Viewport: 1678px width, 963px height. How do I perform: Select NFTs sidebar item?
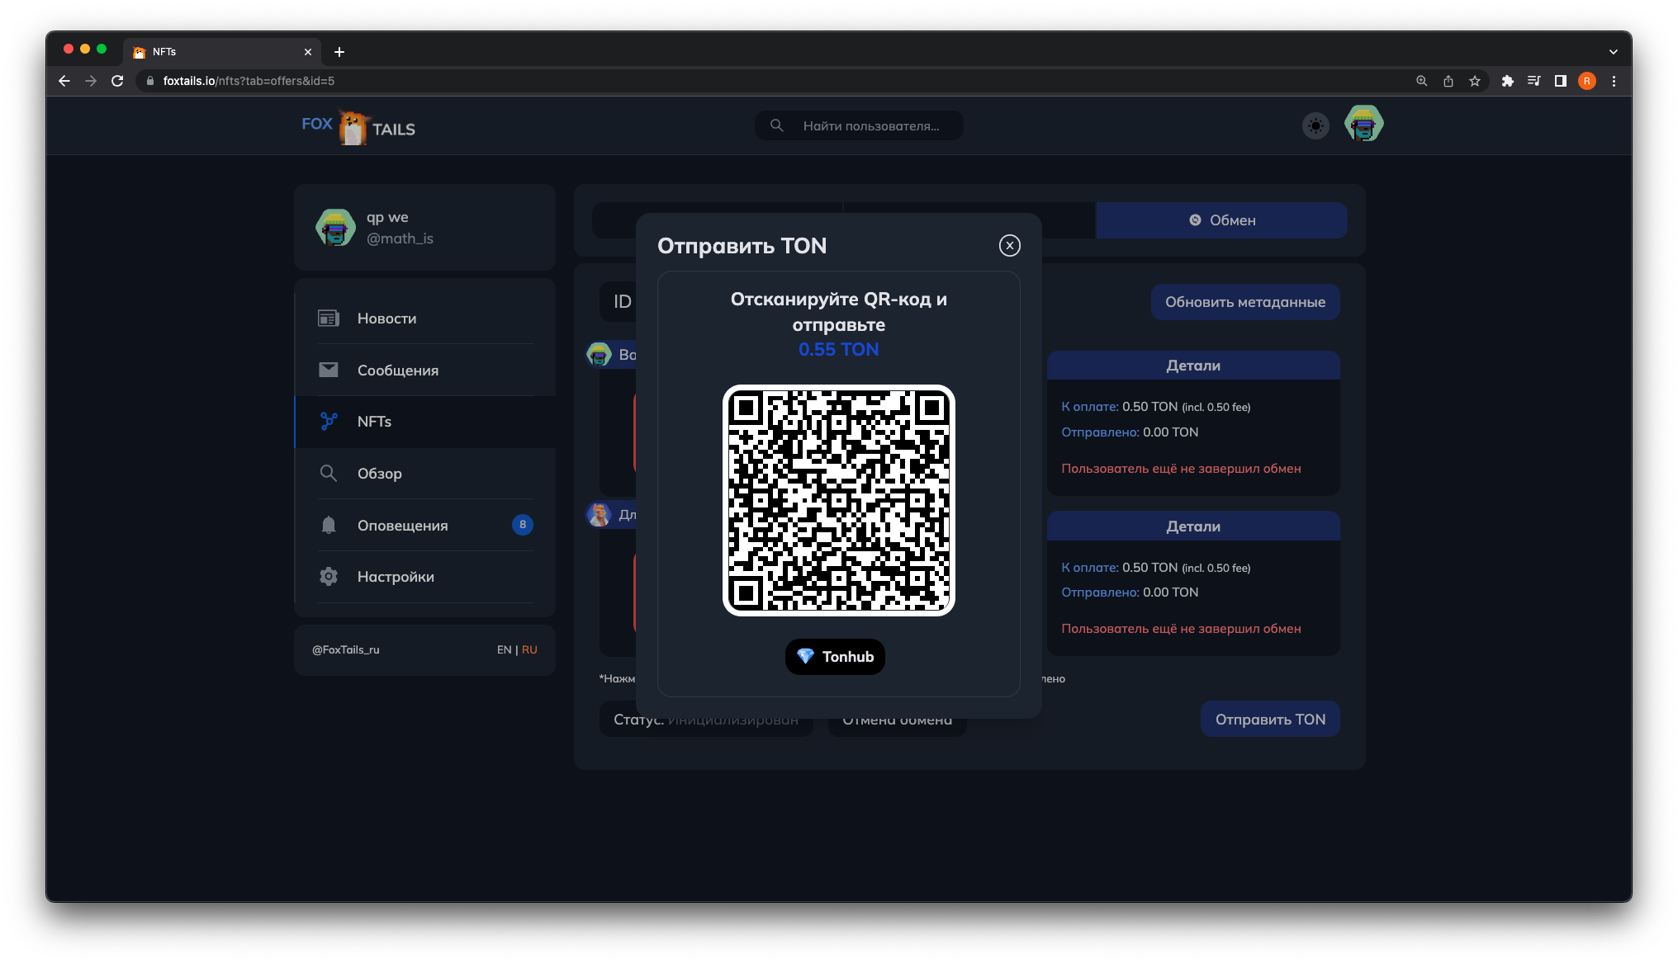click(x=374, y=422)
